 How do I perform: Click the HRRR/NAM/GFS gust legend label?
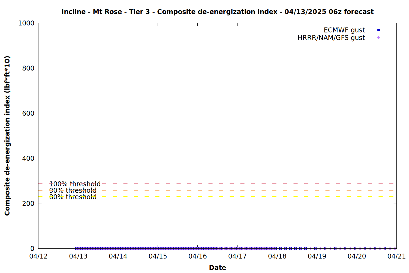point(331,38)
